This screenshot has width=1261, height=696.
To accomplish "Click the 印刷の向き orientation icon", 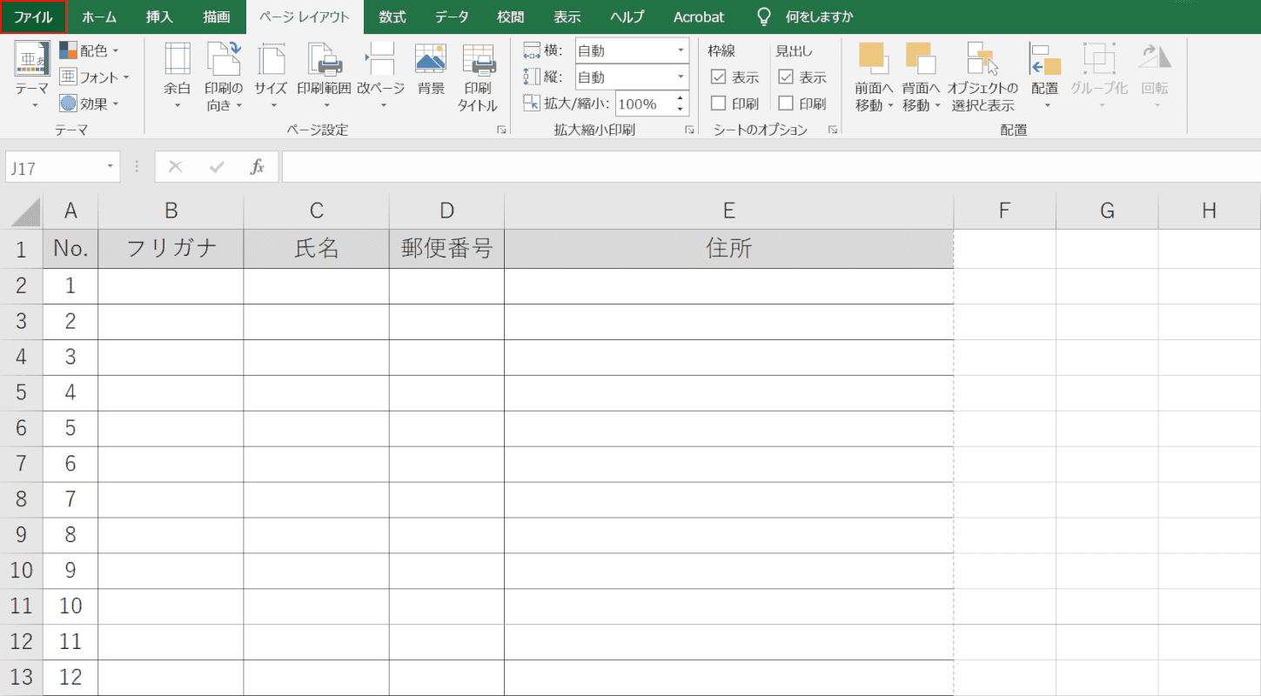I will click(224, 59).
